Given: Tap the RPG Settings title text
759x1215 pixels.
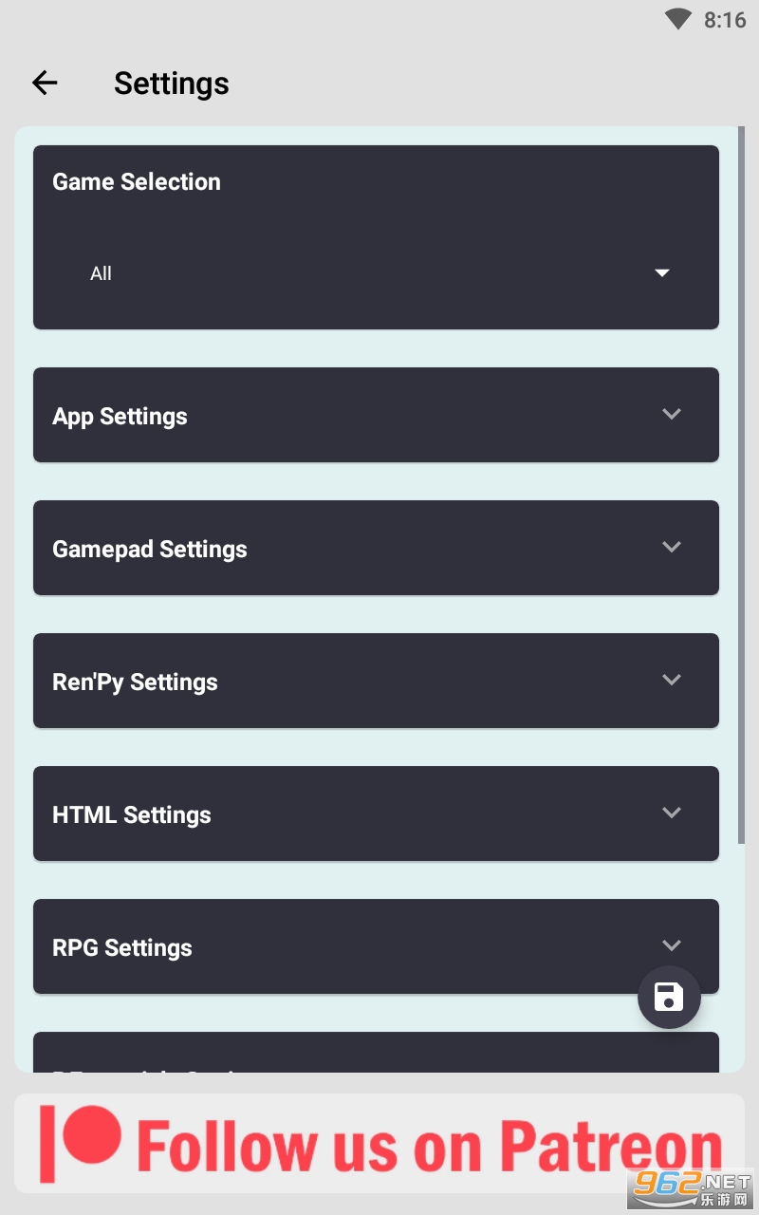Looking at the screenshot, I should point(122,947).
